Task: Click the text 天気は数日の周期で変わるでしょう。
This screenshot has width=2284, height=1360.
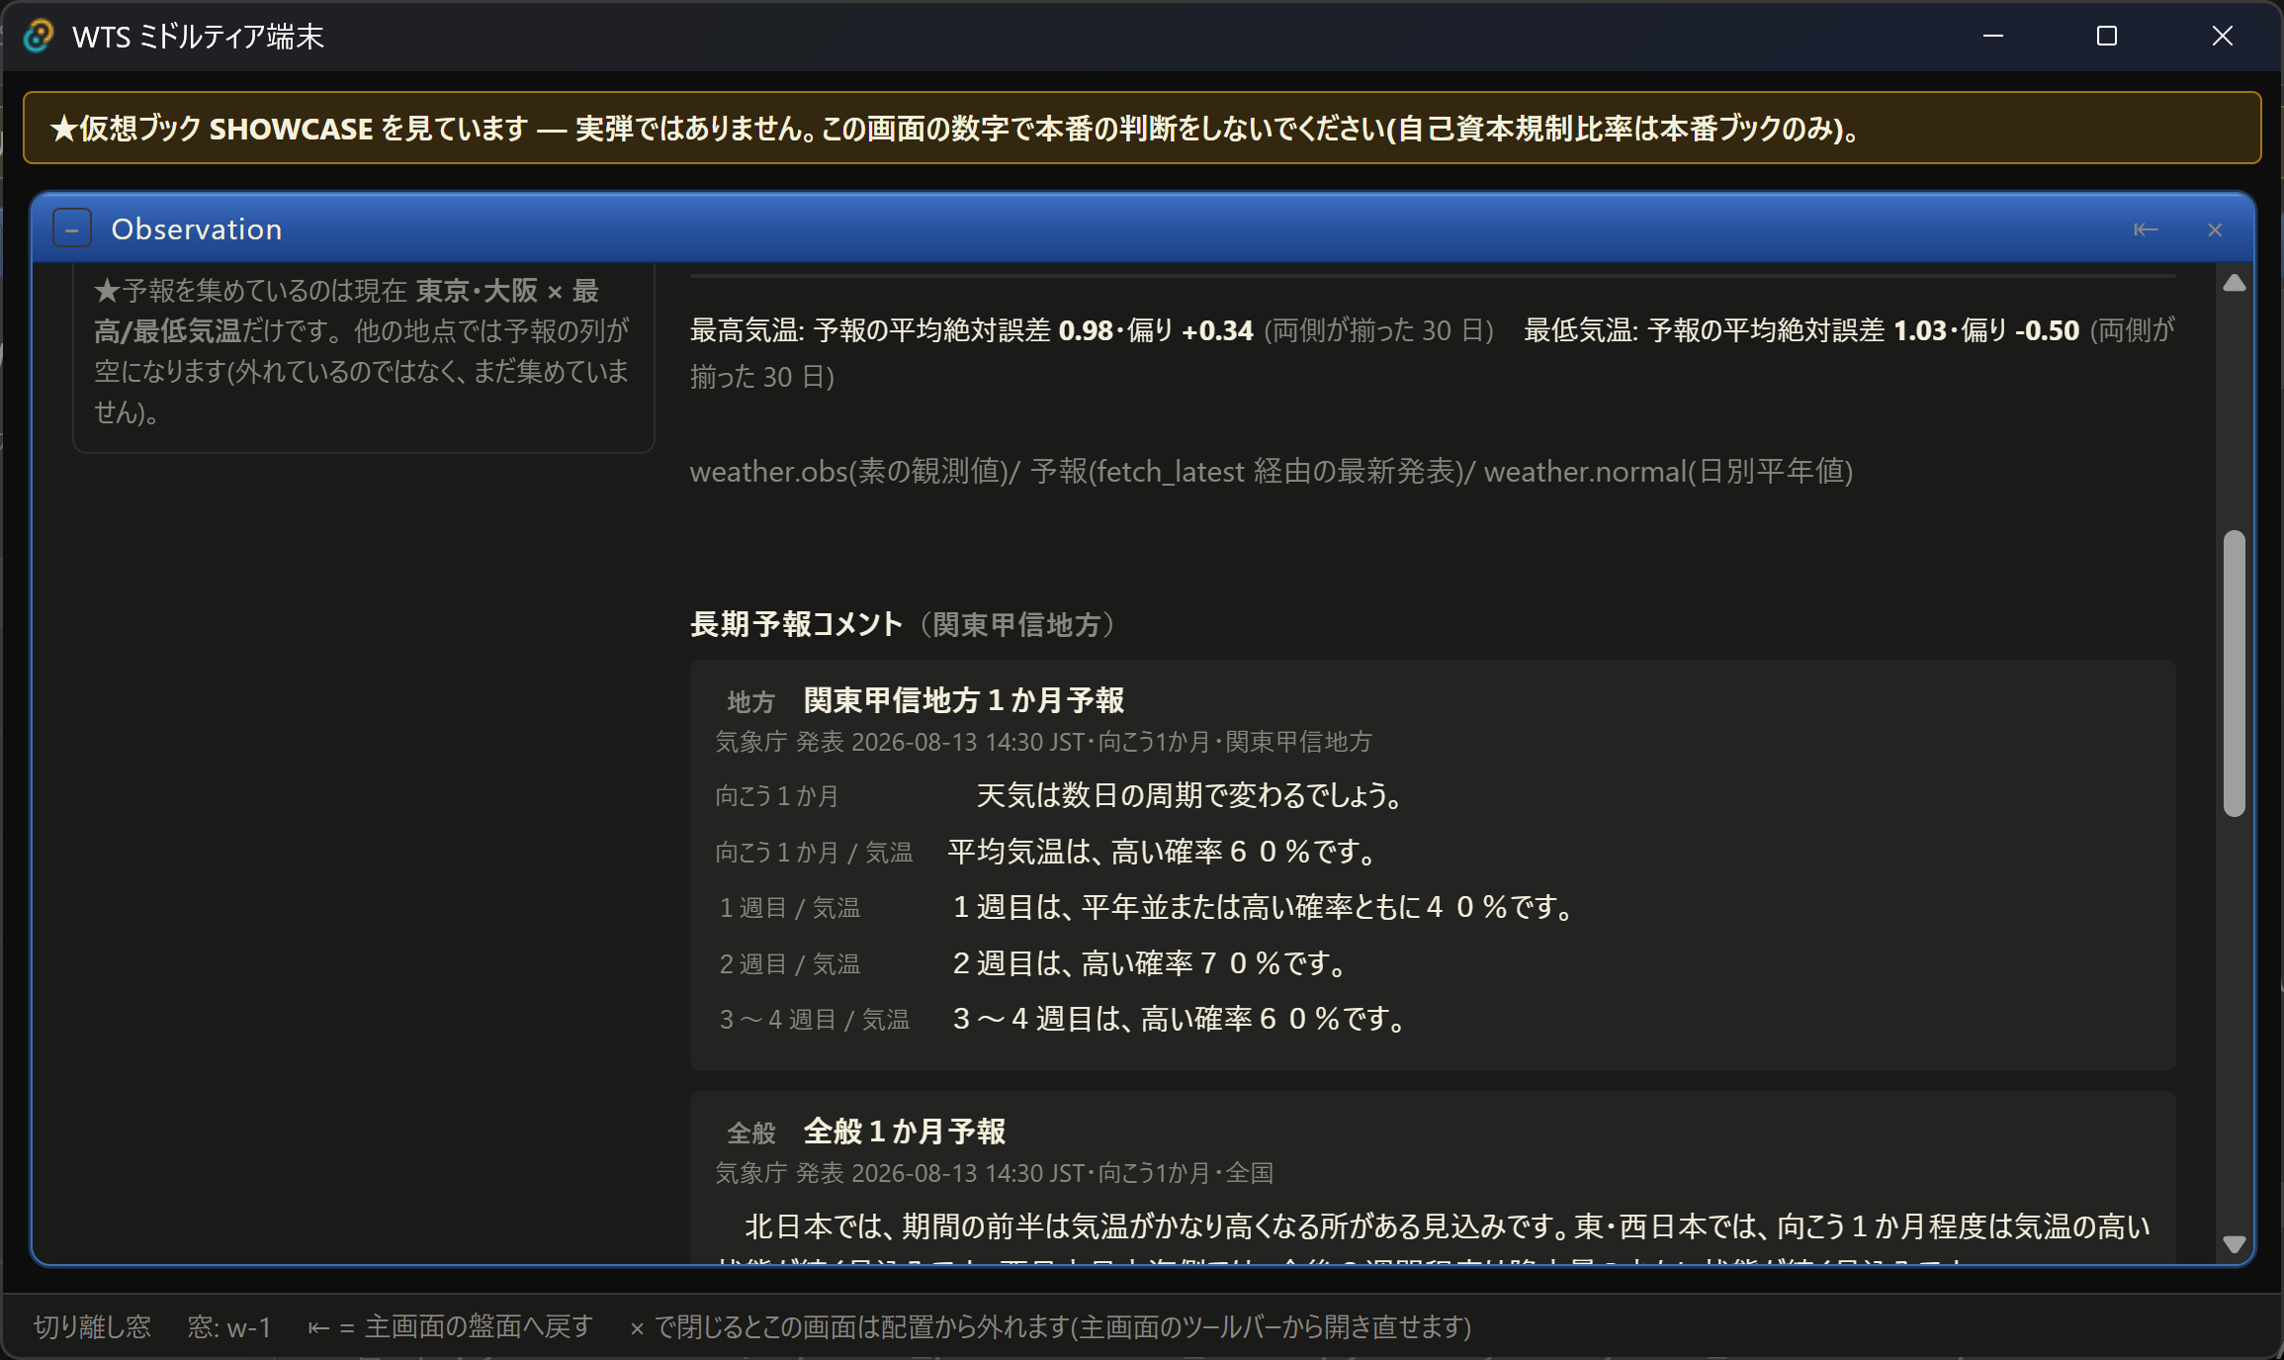Action: tap(1189, 795)
